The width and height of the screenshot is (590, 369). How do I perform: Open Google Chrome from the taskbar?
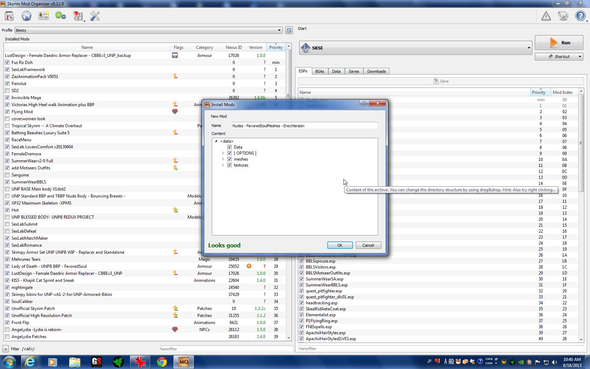pyautogui.click(x=162, y=362)
